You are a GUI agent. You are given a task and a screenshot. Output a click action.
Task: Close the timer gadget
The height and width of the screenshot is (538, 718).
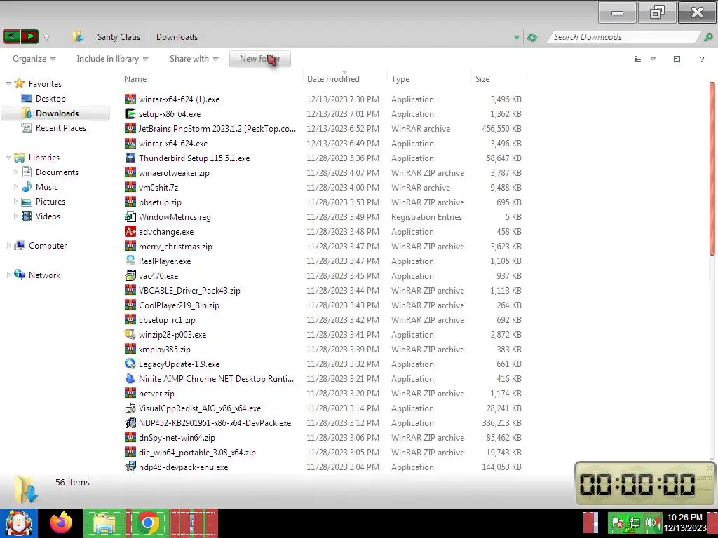pos(710,467)
